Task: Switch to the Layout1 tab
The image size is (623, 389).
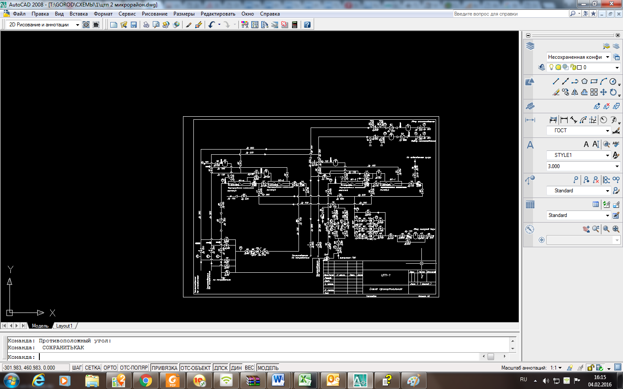Action: point(64,326)
